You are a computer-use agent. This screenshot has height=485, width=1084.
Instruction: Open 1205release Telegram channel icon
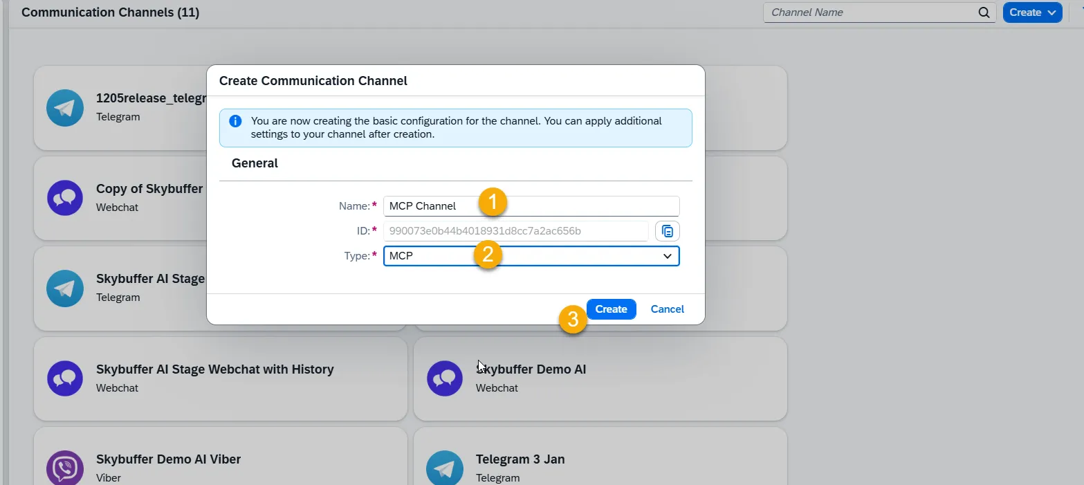point(65,108)
